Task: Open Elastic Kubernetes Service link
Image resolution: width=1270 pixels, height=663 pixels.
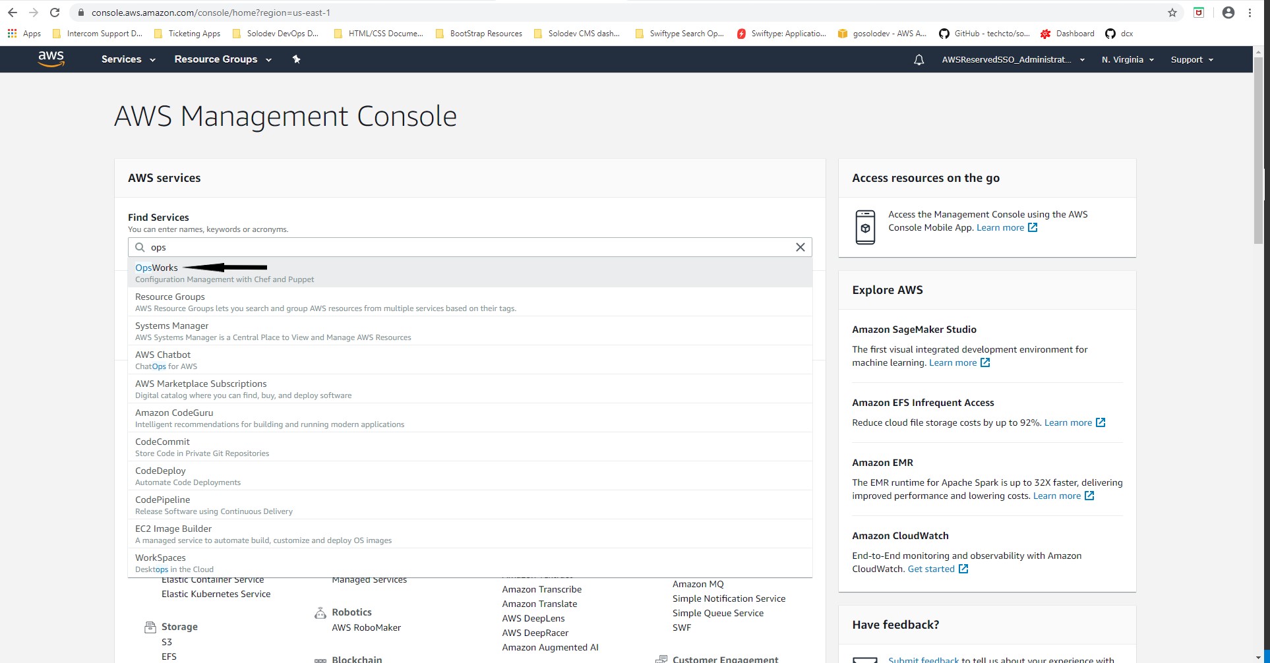Action: (216, 594)
